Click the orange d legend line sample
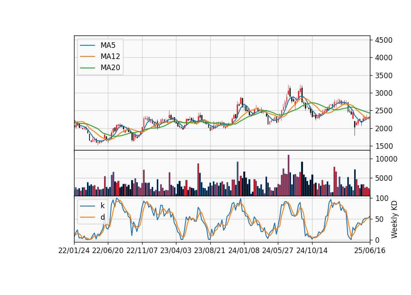This screenshot has height=295, width=411. (x=87, y=217)
